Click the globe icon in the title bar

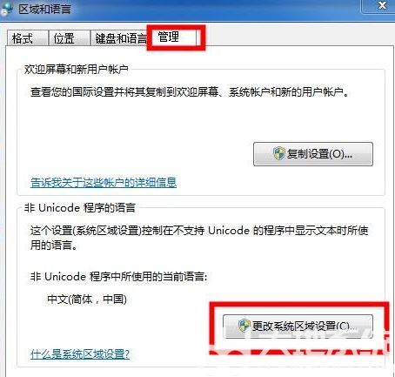click(x=6, y=9)
